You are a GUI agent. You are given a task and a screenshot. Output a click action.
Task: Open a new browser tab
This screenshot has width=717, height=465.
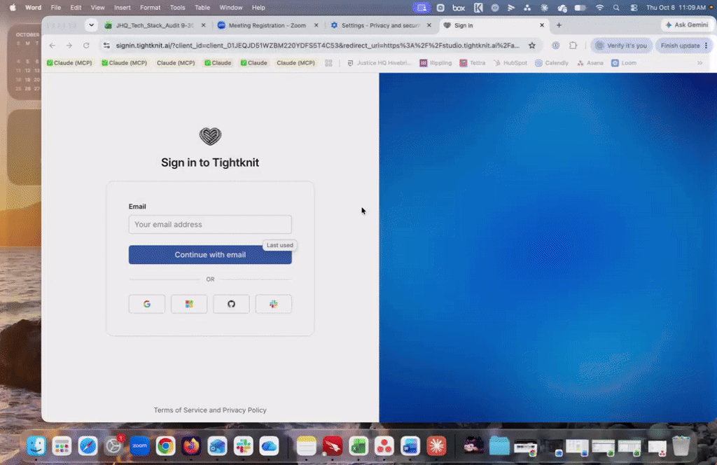point(559,25)
